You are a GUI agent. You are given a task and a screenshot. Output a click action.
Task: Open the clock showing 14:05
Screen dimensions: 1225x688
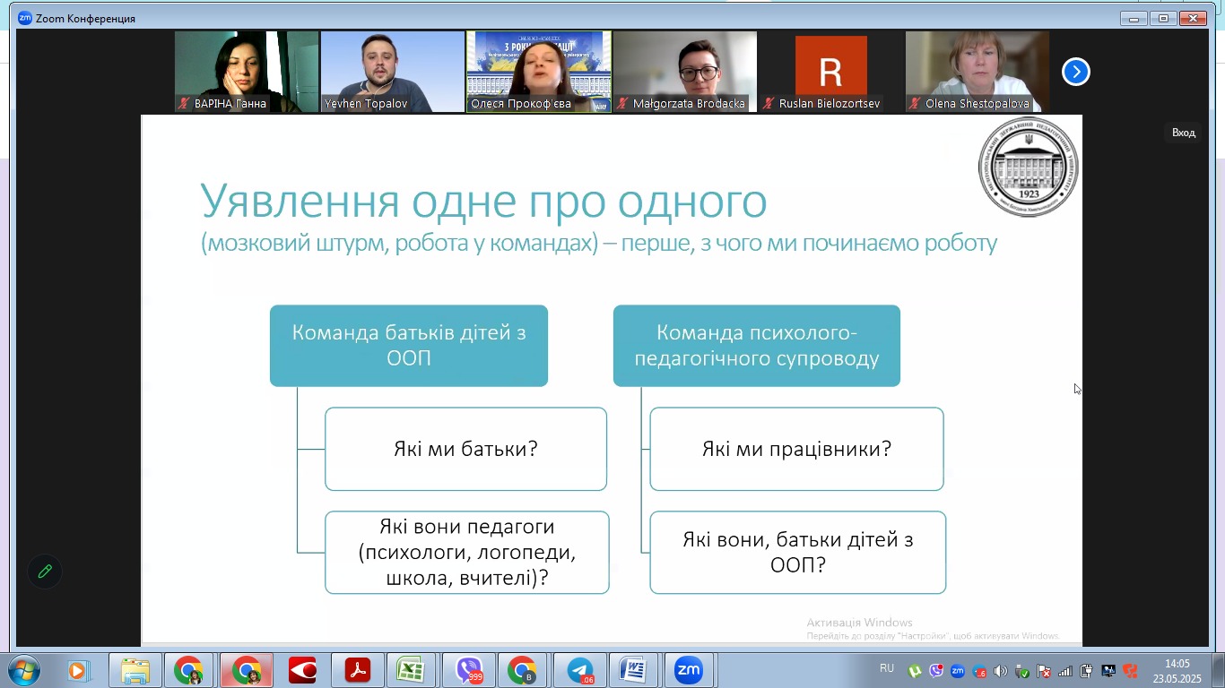1177,671
